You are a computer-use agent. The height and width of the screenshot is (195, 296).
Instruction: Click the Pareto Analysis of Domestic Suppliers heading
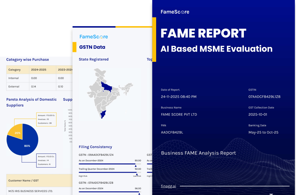(31, 102)
